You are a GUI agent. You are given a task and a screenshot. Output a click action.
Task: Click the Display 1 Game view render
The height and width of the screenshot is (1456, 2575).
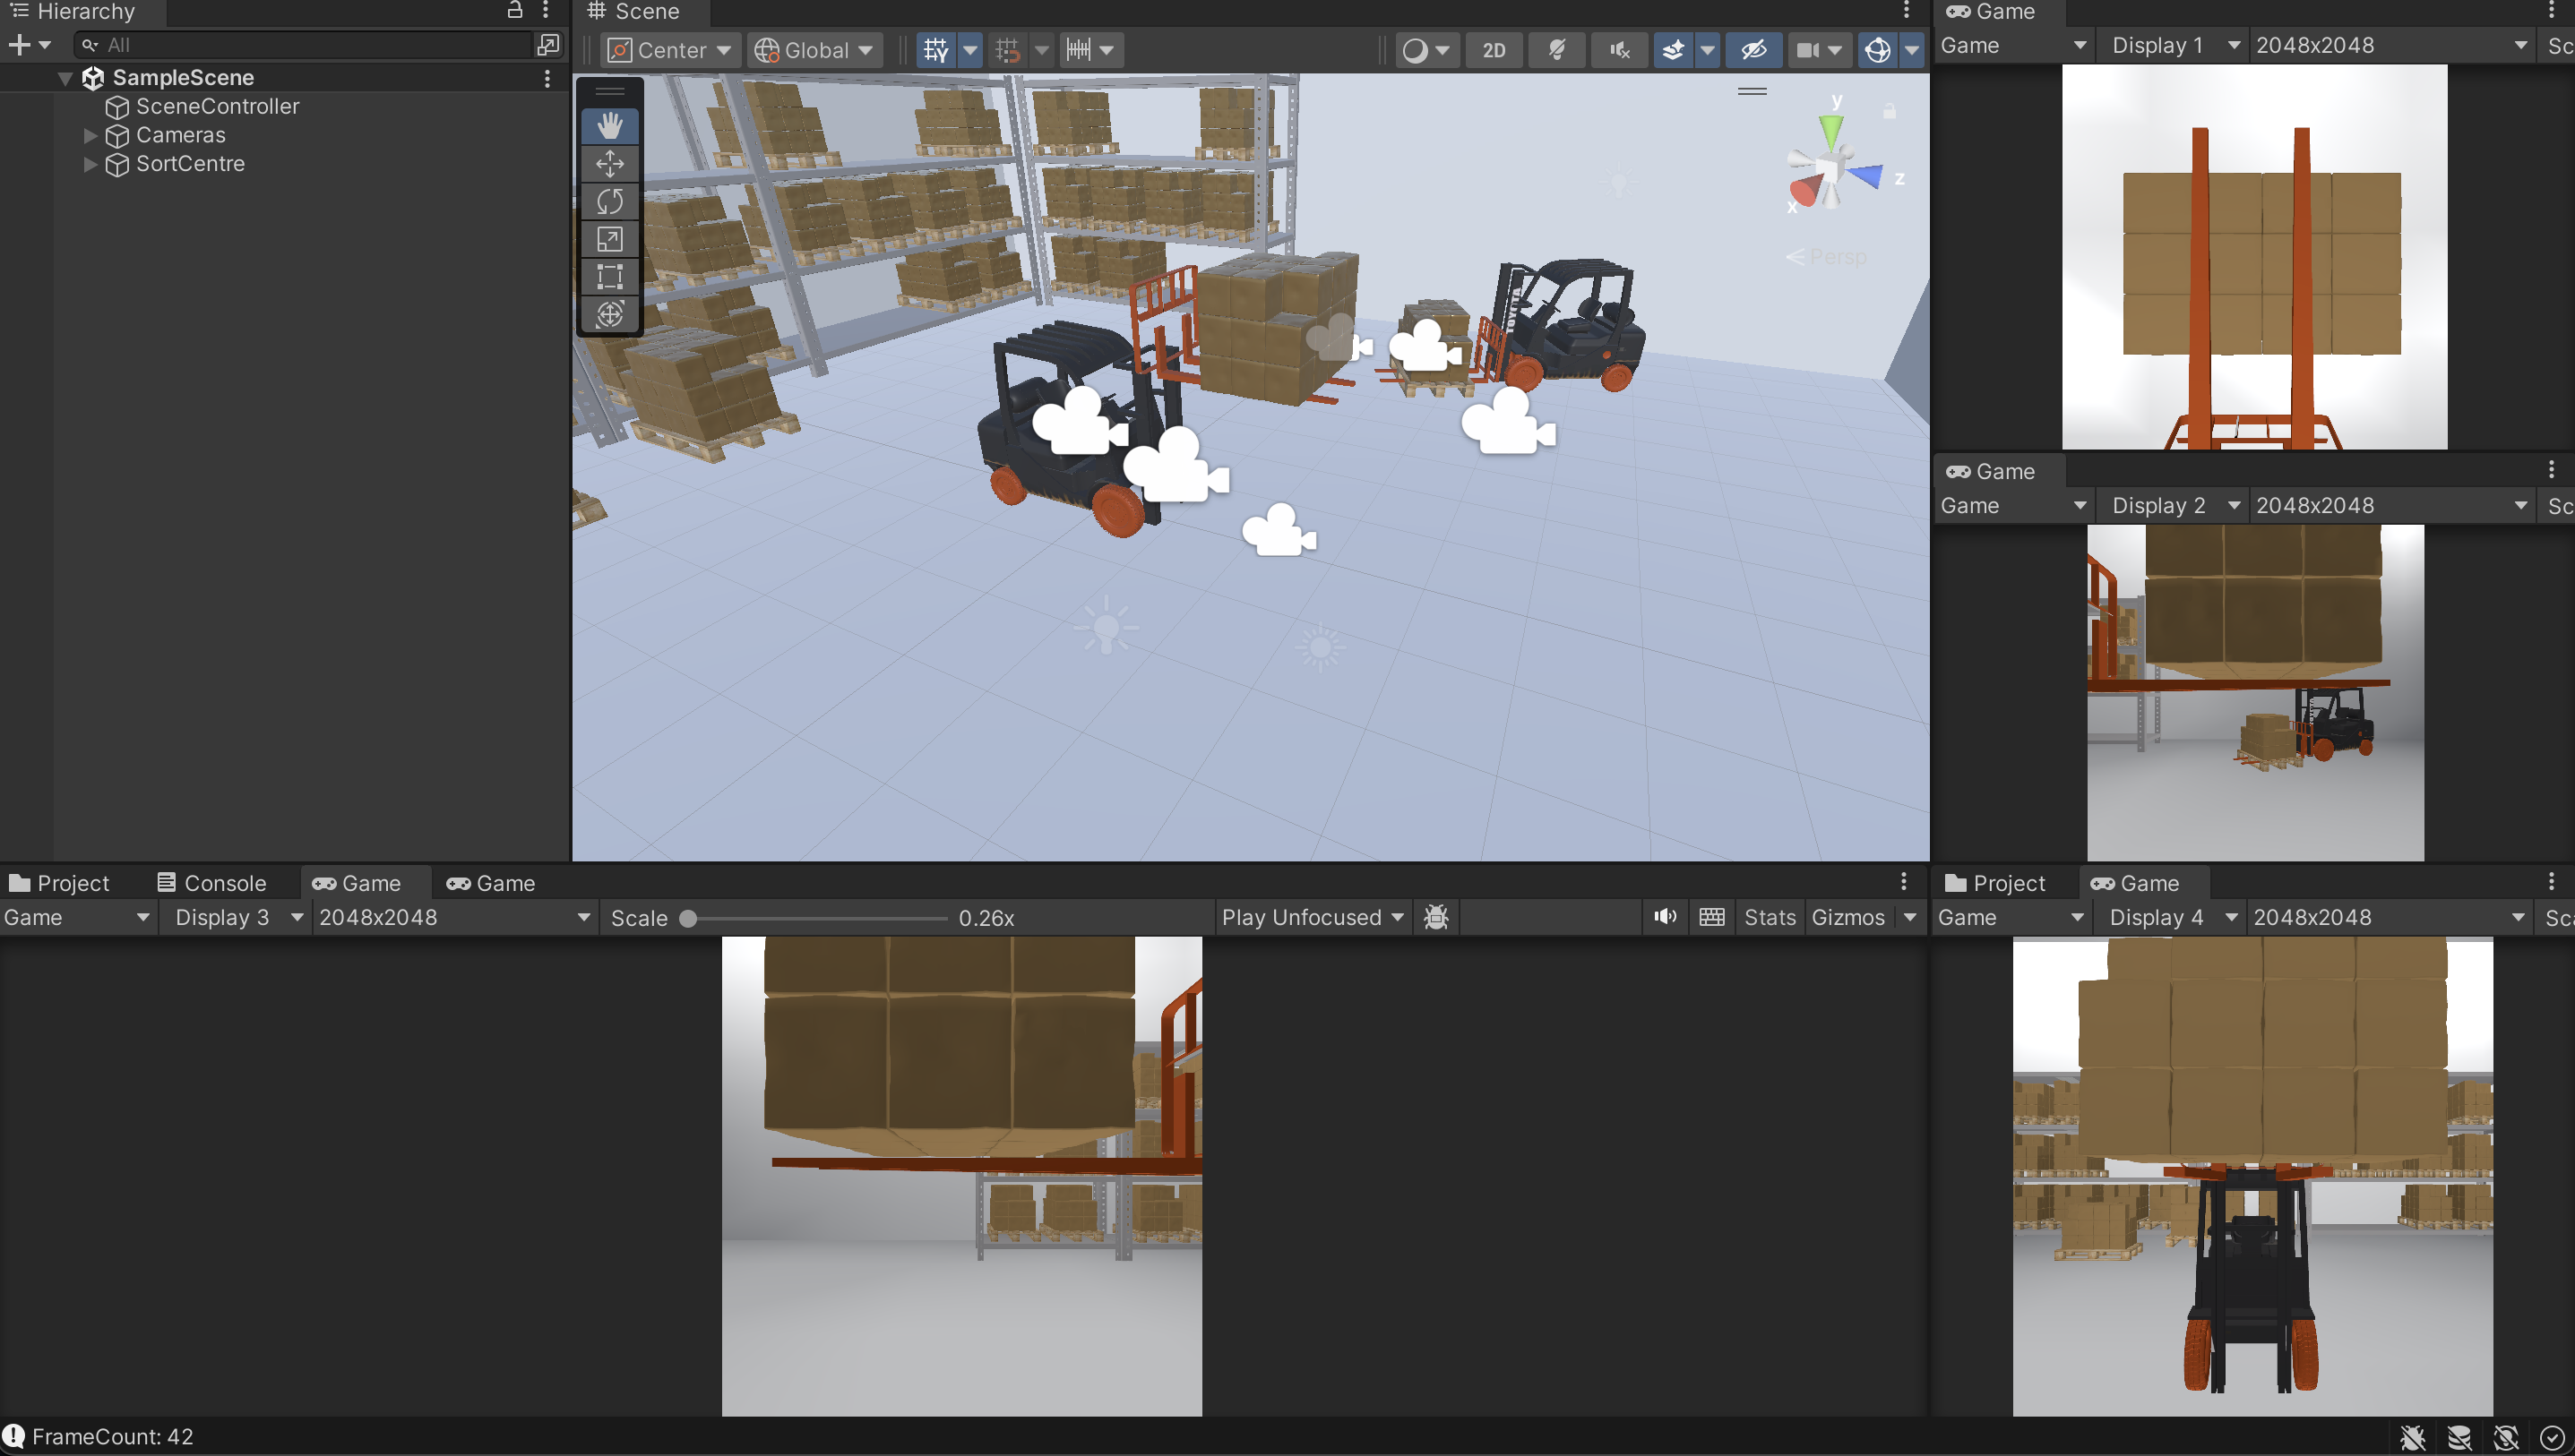(2254, 257)
